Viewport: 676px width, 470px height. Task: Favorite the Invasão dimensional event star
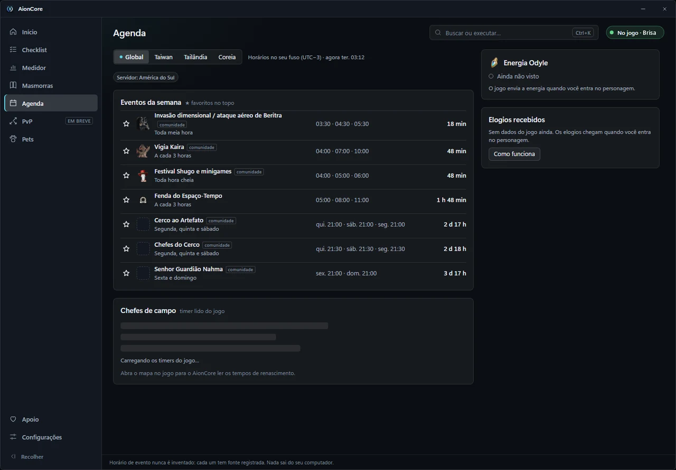[x=126, y=124]
